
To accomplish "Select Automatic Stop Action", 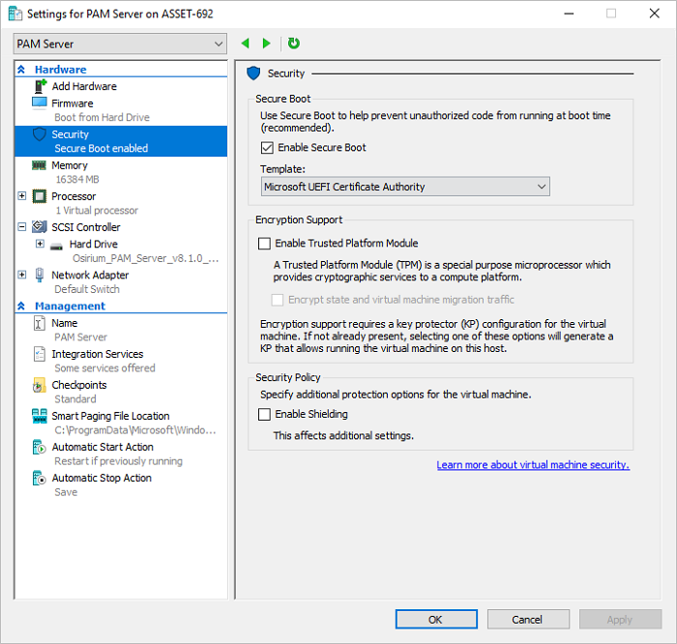I will pos(102,479).
